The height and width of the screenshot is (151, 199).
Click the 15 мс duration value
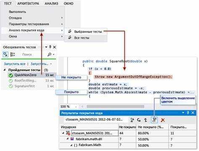click(x=50, y=75)
